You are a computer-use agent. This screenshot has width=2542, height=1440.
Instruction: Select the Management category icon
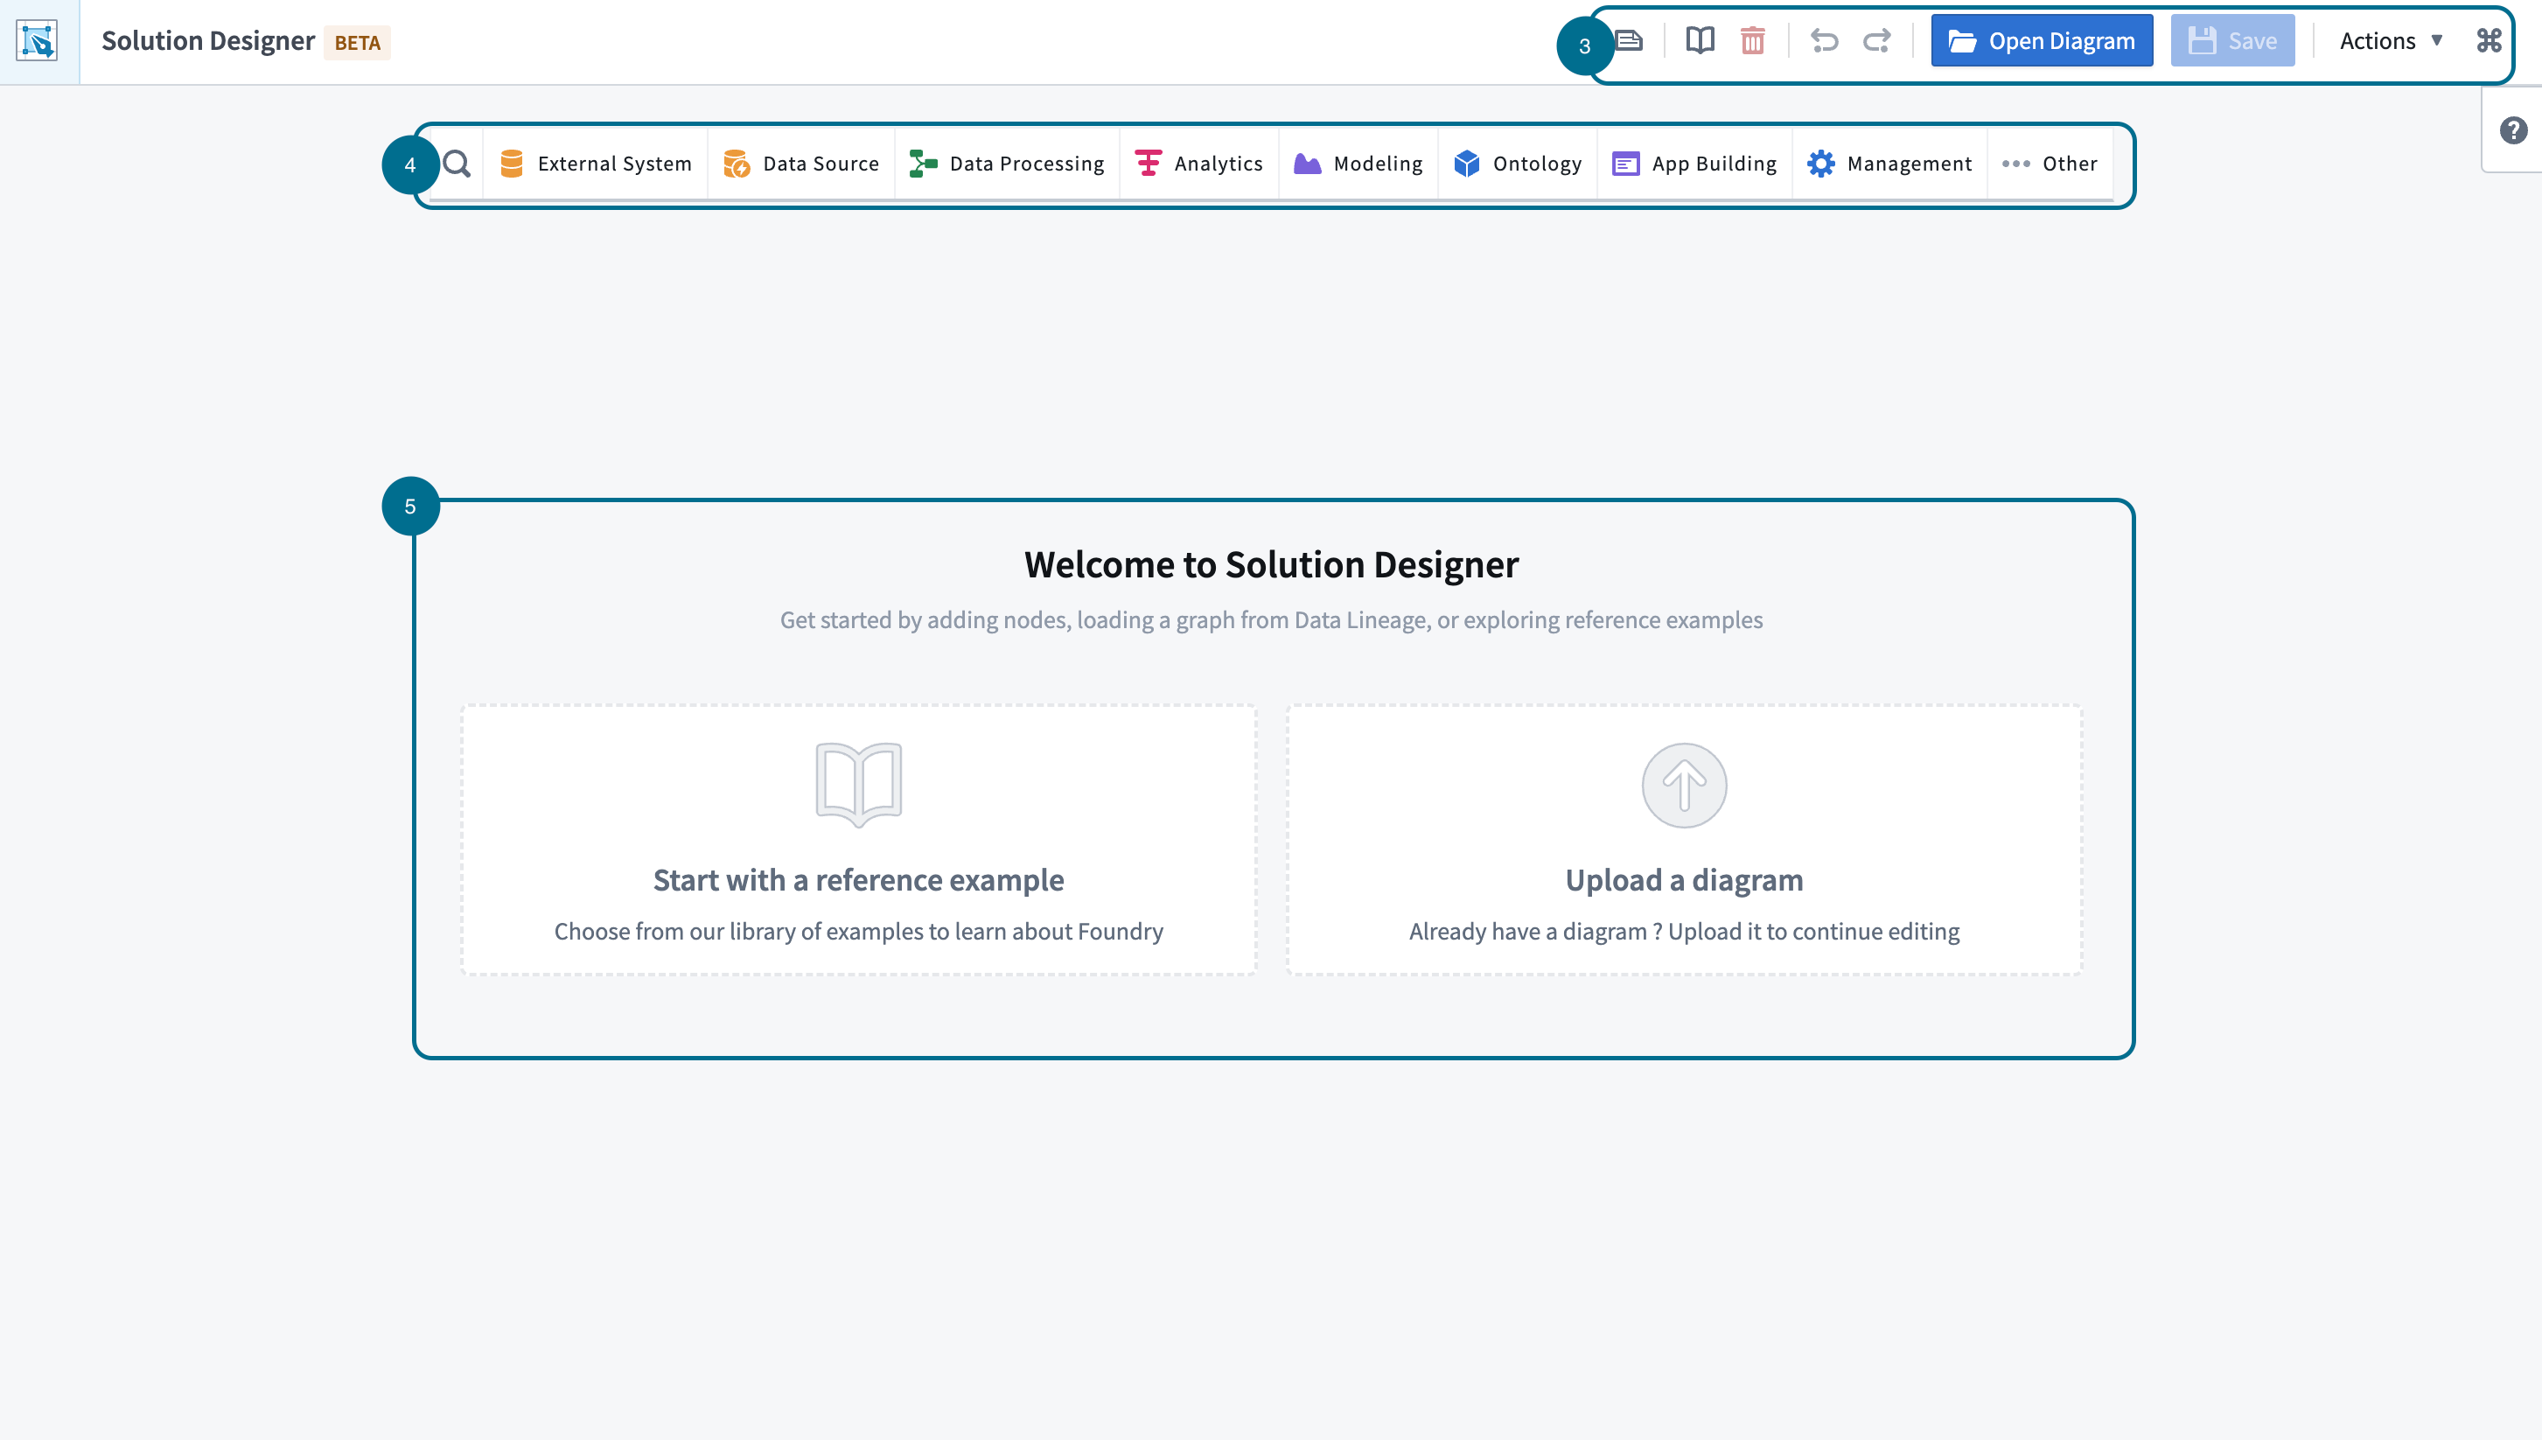click(x=1821, y=164)
